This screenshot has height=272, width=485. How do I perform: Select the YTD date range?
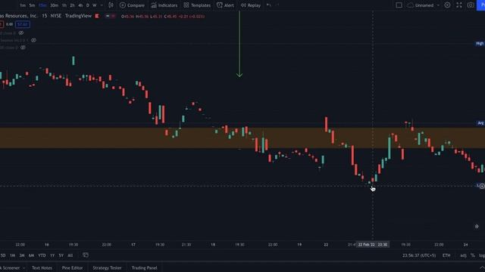pos(42,255)
